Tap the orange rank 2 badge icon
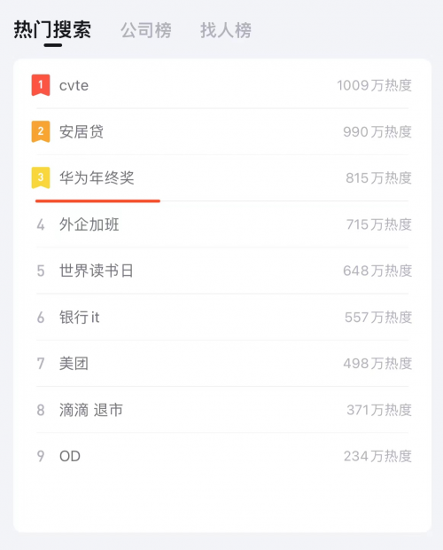This screenshot has width=443, height=550. pyautogui.click(x=41, y=131)
